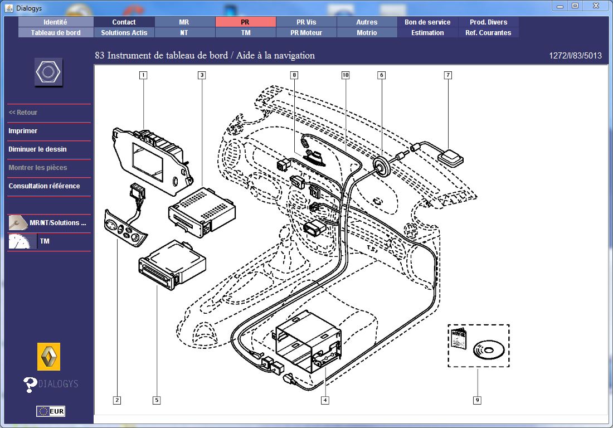Select the highlighted PR tab

[x=245, y=22]
